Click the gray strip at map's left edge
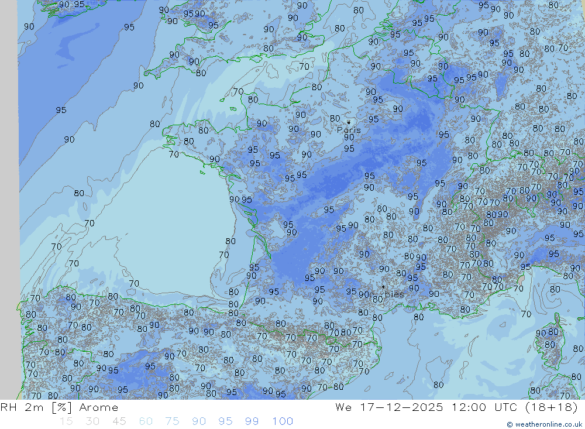 coord(9,199)
